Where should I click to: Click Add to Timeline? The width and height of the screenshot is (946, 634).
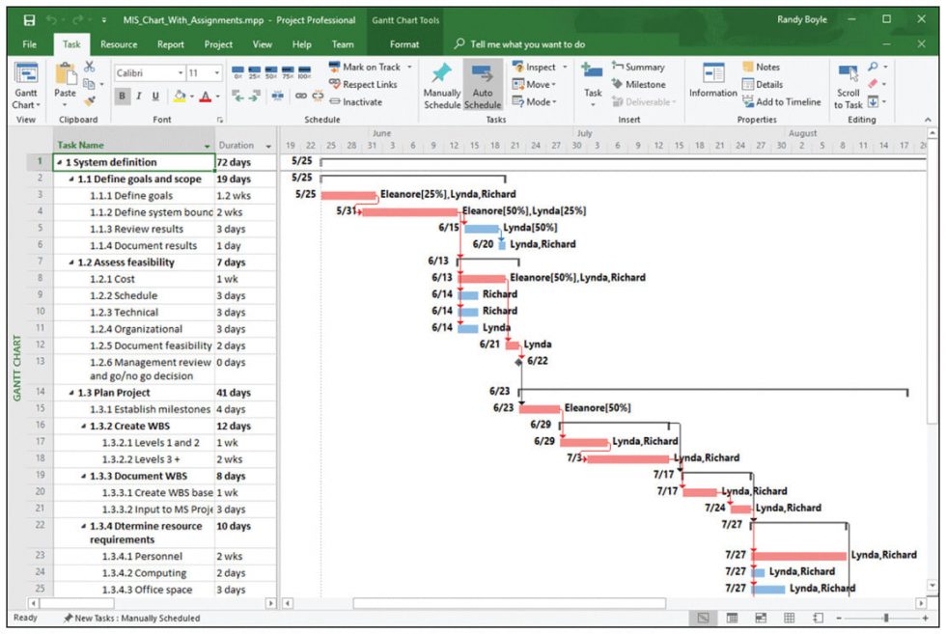(781, 102)
